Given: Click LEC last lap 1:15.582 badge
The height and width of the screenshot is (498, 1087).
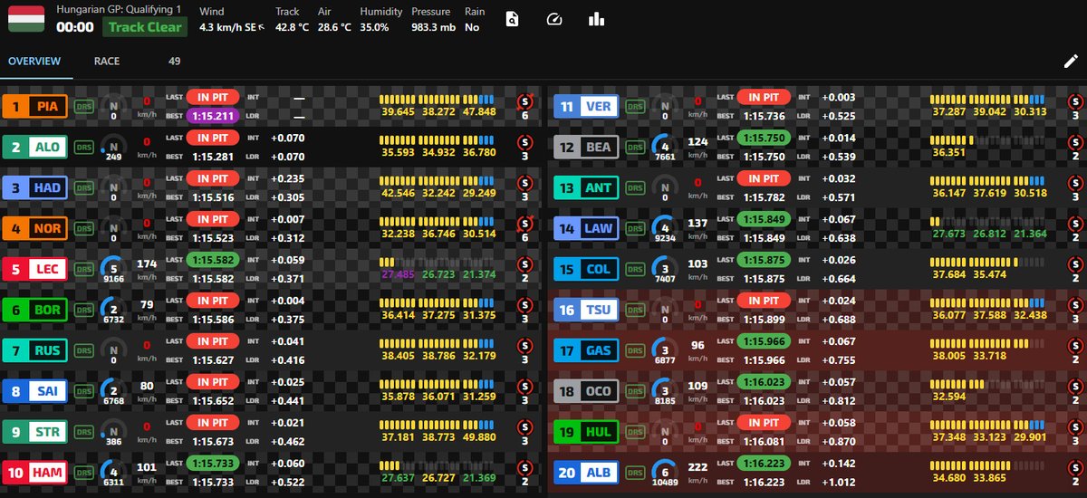Looking at the screenshot, I should pyautogui.click(x=214, y=260).
